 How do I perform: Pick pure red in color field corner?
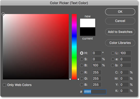click(68, 14)
